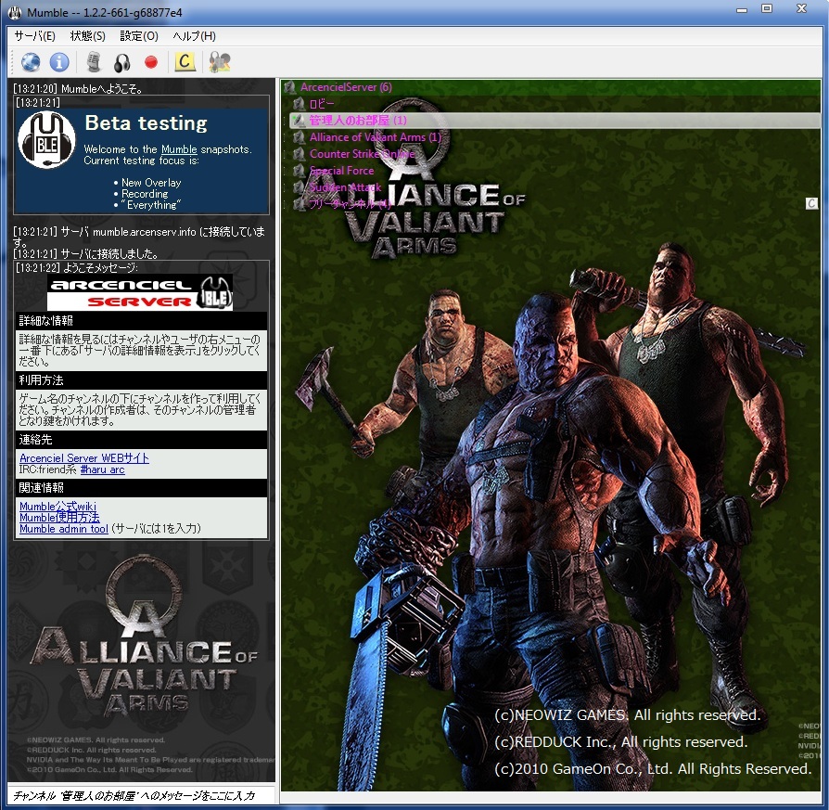
Task: Click the 利用方法 heading in welcome message
Action: 41,379
